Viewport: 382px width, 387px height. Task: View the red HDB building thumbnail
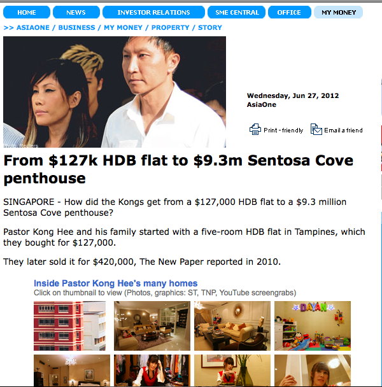pyautogui.click(x=70, y=326)
